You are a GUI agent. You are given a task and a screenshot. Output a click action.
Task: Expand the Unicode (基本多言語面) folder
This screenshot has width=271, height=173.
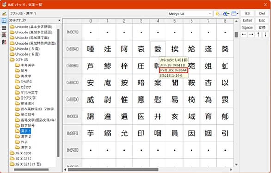tap(31, 27)
